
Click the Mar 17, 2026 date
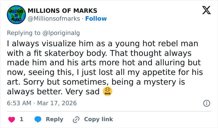(x=57, y=103)
